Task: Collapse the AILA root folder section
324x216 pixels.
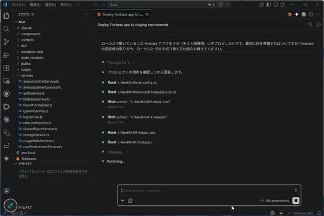Action: pyautogui.click(x=22, y=22)
